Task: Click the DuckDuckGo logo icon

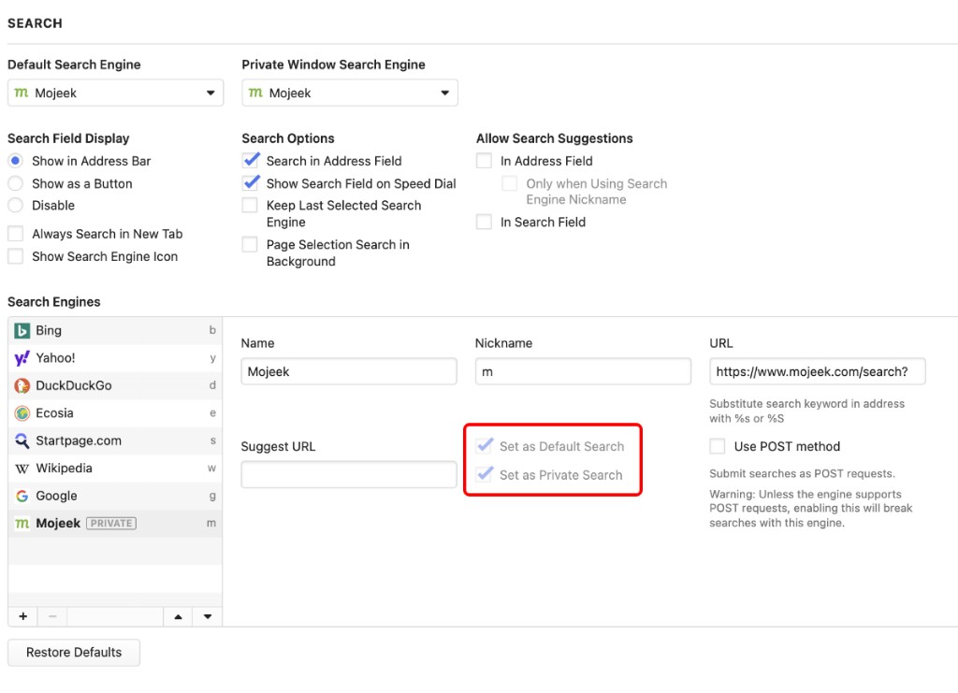Action: pyautogui.click(x=22, y=385)
